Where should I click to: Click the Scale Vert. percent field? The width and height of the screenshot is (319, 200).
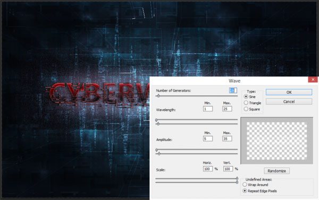228,169
